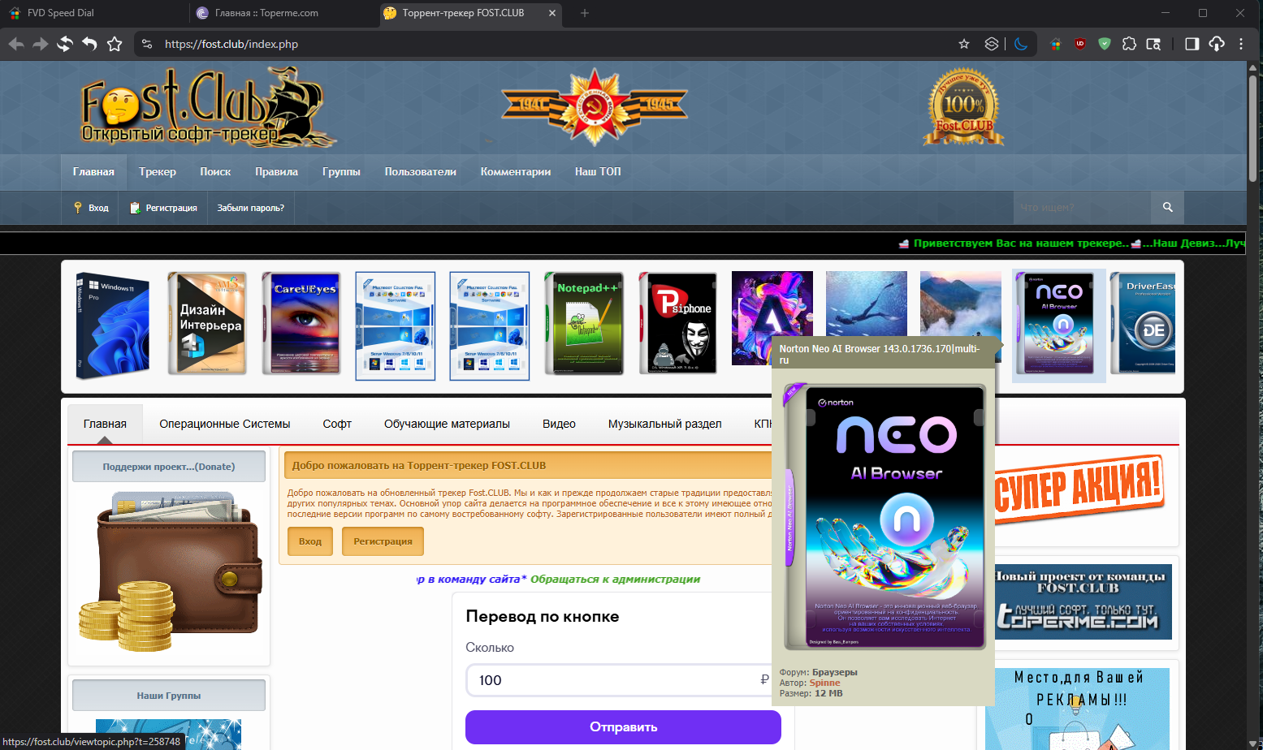Open the green shield extension icon
This screenshot has height=750, width=1263.
point(1105,44)
